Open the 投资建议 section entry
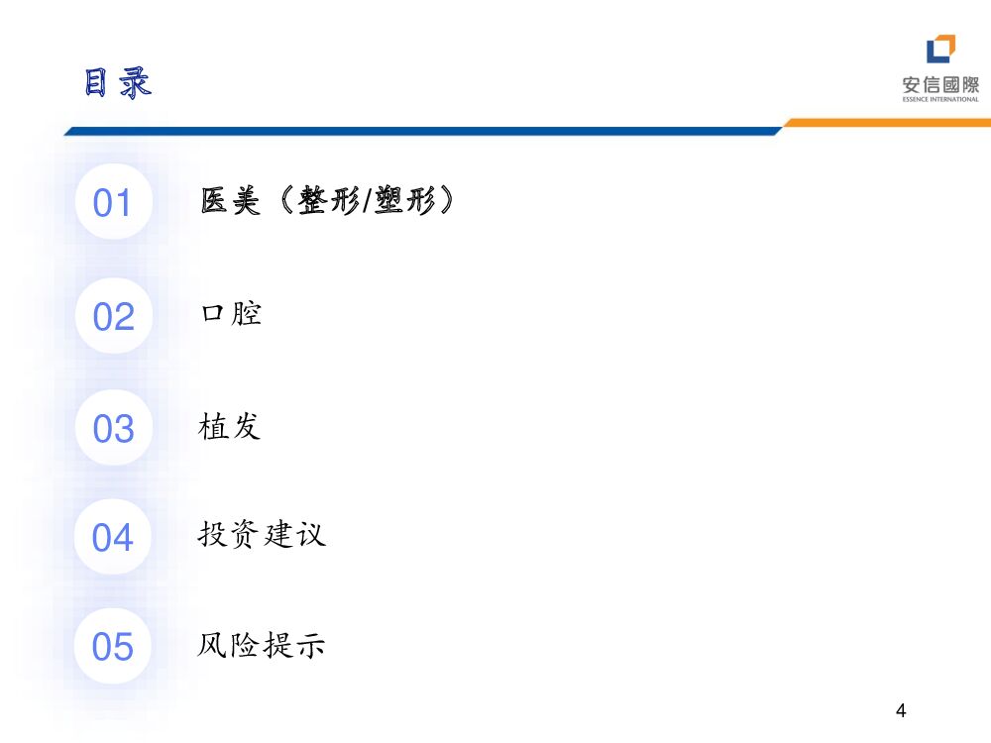The image size is (991, 743). coord(262,535)
